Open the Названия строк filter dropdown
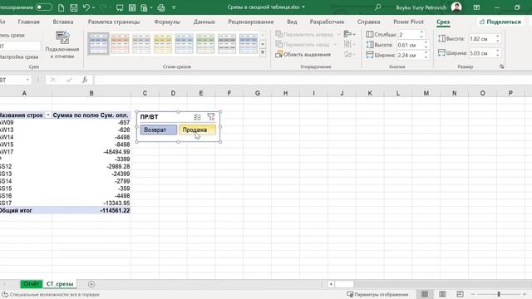This screenshot has width=532, height=299. coord(48,115)
